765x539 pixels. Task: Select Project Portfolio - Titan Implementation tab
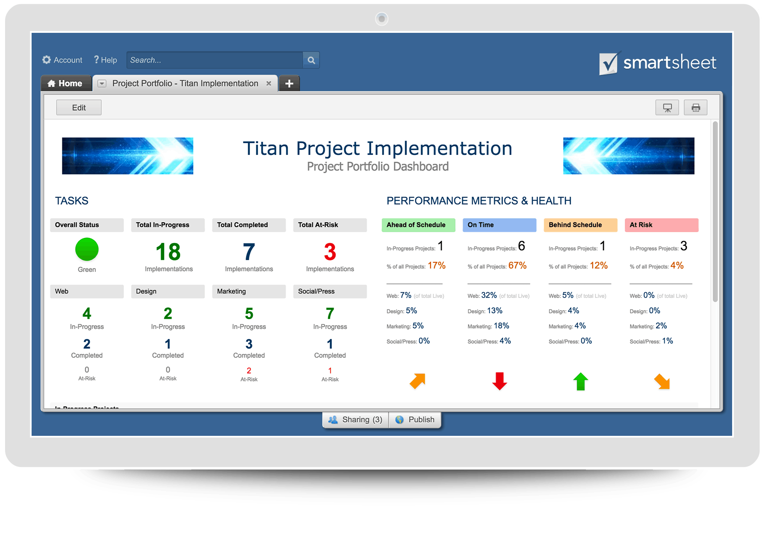tap(185, 83)
